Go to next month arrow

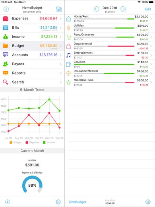[123, 9]
